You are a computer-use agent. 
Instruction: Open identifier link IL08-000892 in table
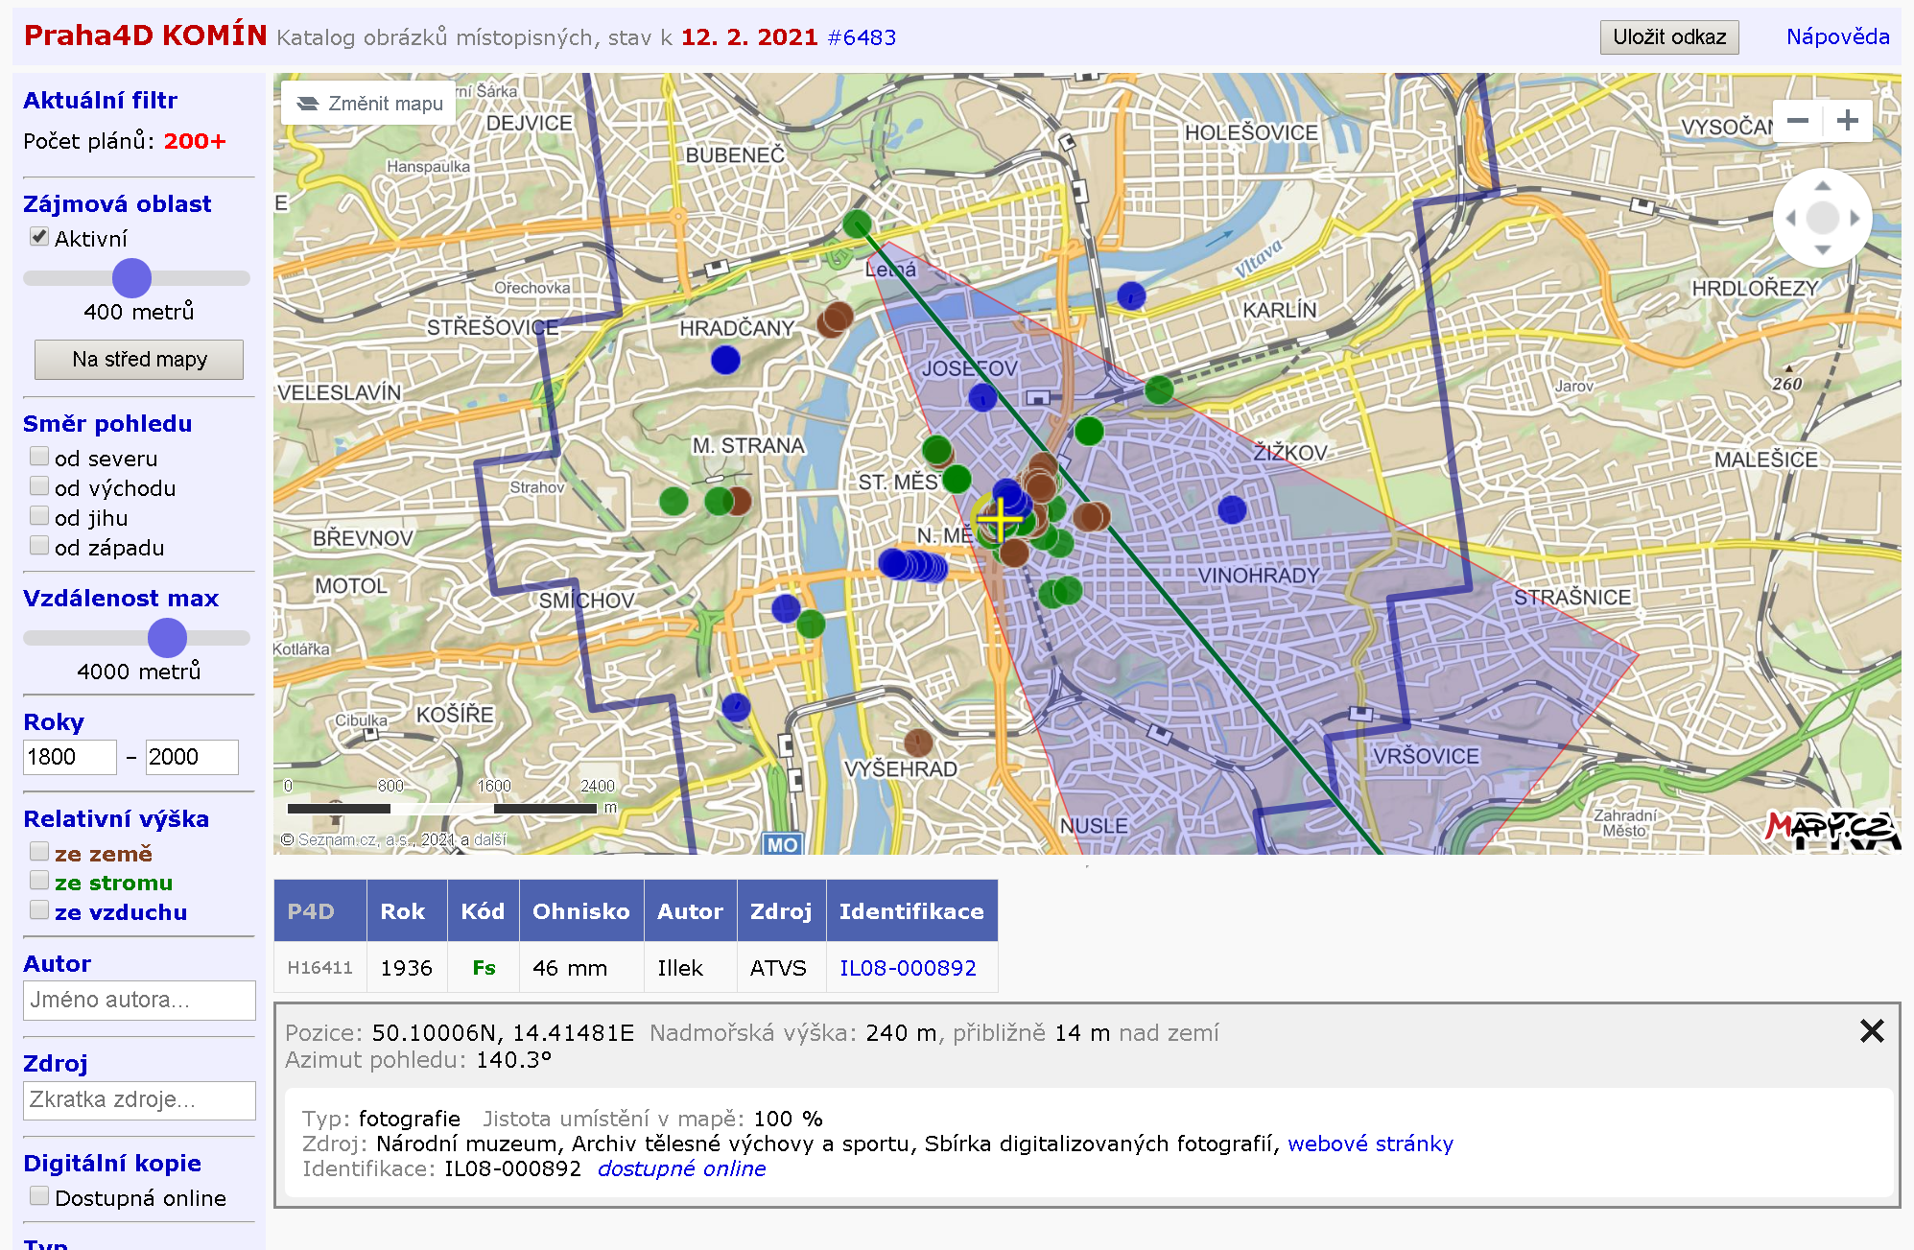click(908, 968)
